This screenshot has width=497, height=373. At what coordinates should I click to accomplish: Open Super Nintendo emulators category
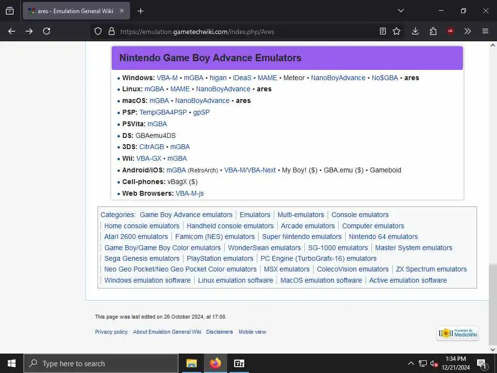point(302,237)
